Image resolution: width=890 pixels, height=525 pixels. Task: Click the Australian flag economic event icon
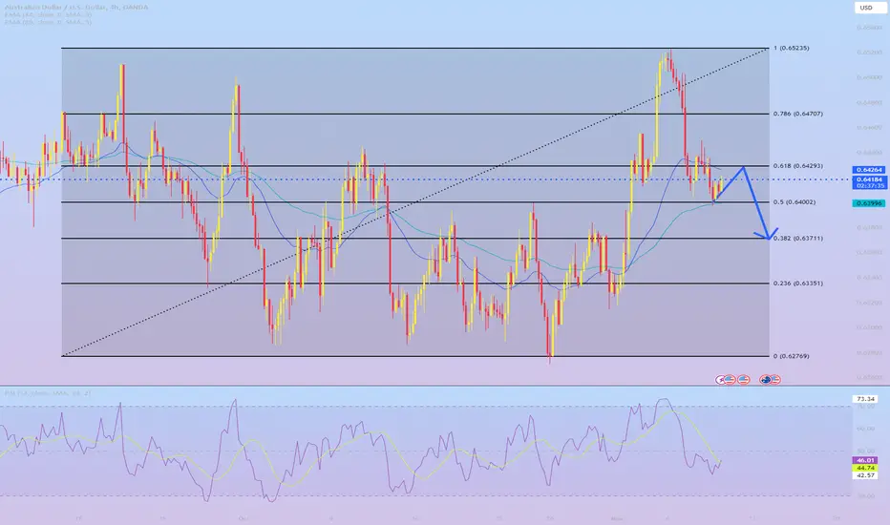[x=766, y=379]
